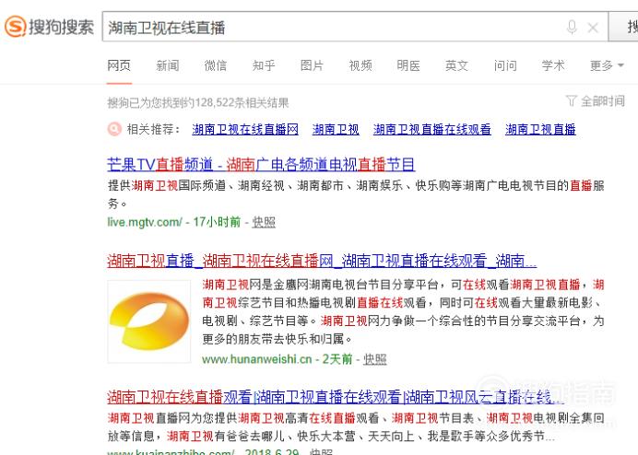Open the 图片 tab
The width and height of the screenshot is (638, 455).
point(312,65)
